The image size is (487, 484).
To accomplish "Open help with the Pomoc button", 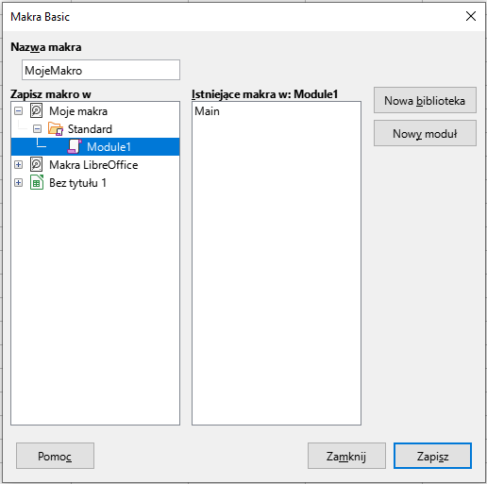I will (x=55, y=456).
